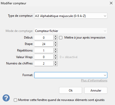Increase the Début value with up arrow
Screen dimensions: 115x105
click(x=56, y=36)
